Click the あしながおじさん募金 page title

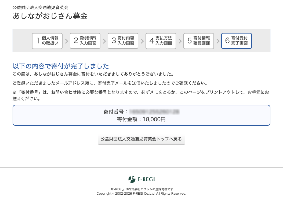tap(50, 16)
